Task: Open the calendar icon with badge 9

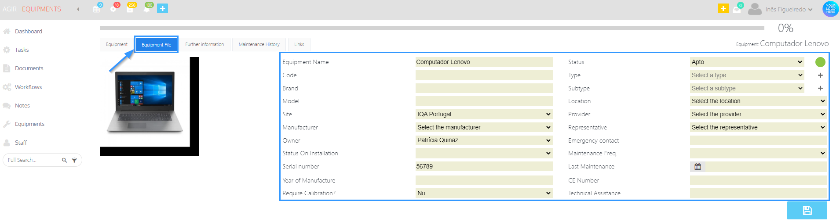Action: coord(97,9)
